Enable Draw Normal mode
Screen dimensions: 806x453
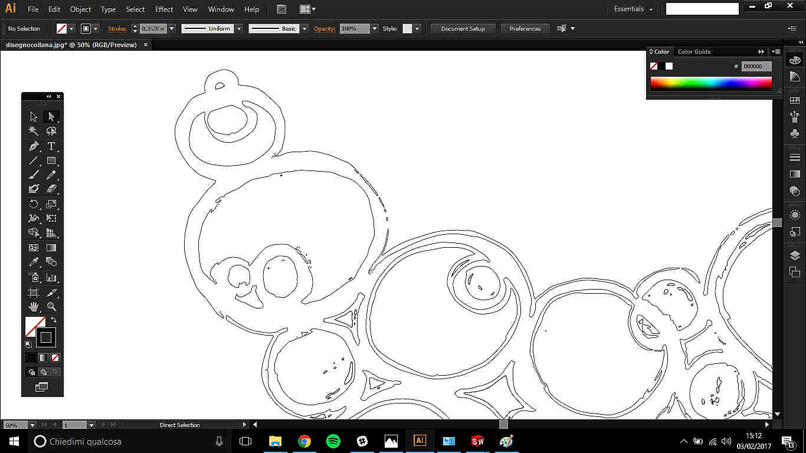(x=32, y=372)
